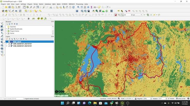190x106 pixels.
Task: Open Layer Styling panel icon in Layers
Action: (x=7, y=39)
